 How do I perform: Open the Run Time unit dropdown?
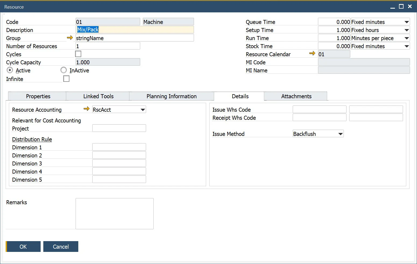407,38
